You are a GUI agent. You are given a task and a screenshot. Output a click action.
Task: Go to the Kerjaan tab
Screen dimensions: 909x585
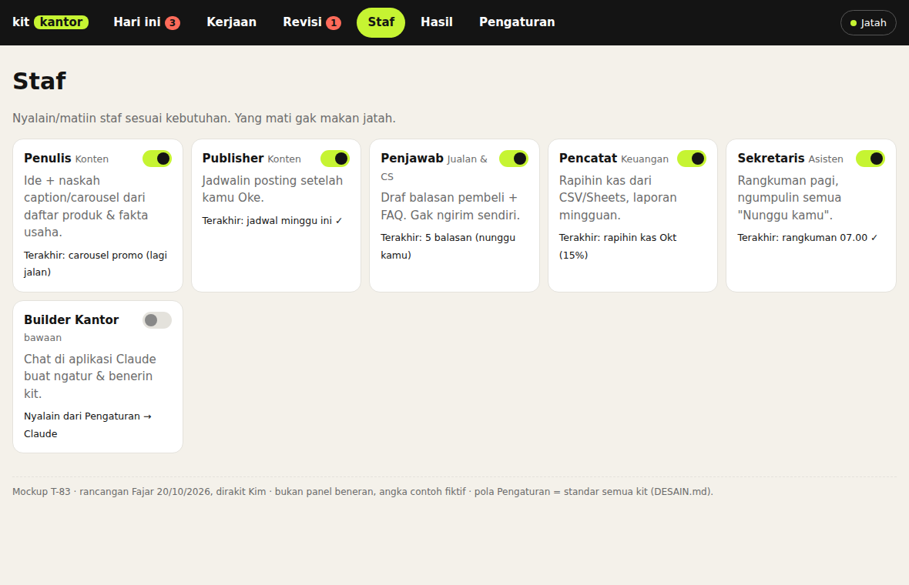pyautogui.click(x=231, y=22)
